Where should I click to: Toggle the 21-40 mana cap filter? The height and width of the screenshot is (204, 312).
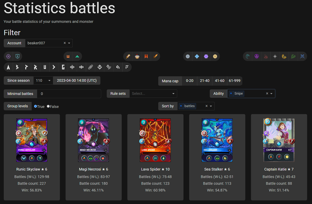pos(205,81)
